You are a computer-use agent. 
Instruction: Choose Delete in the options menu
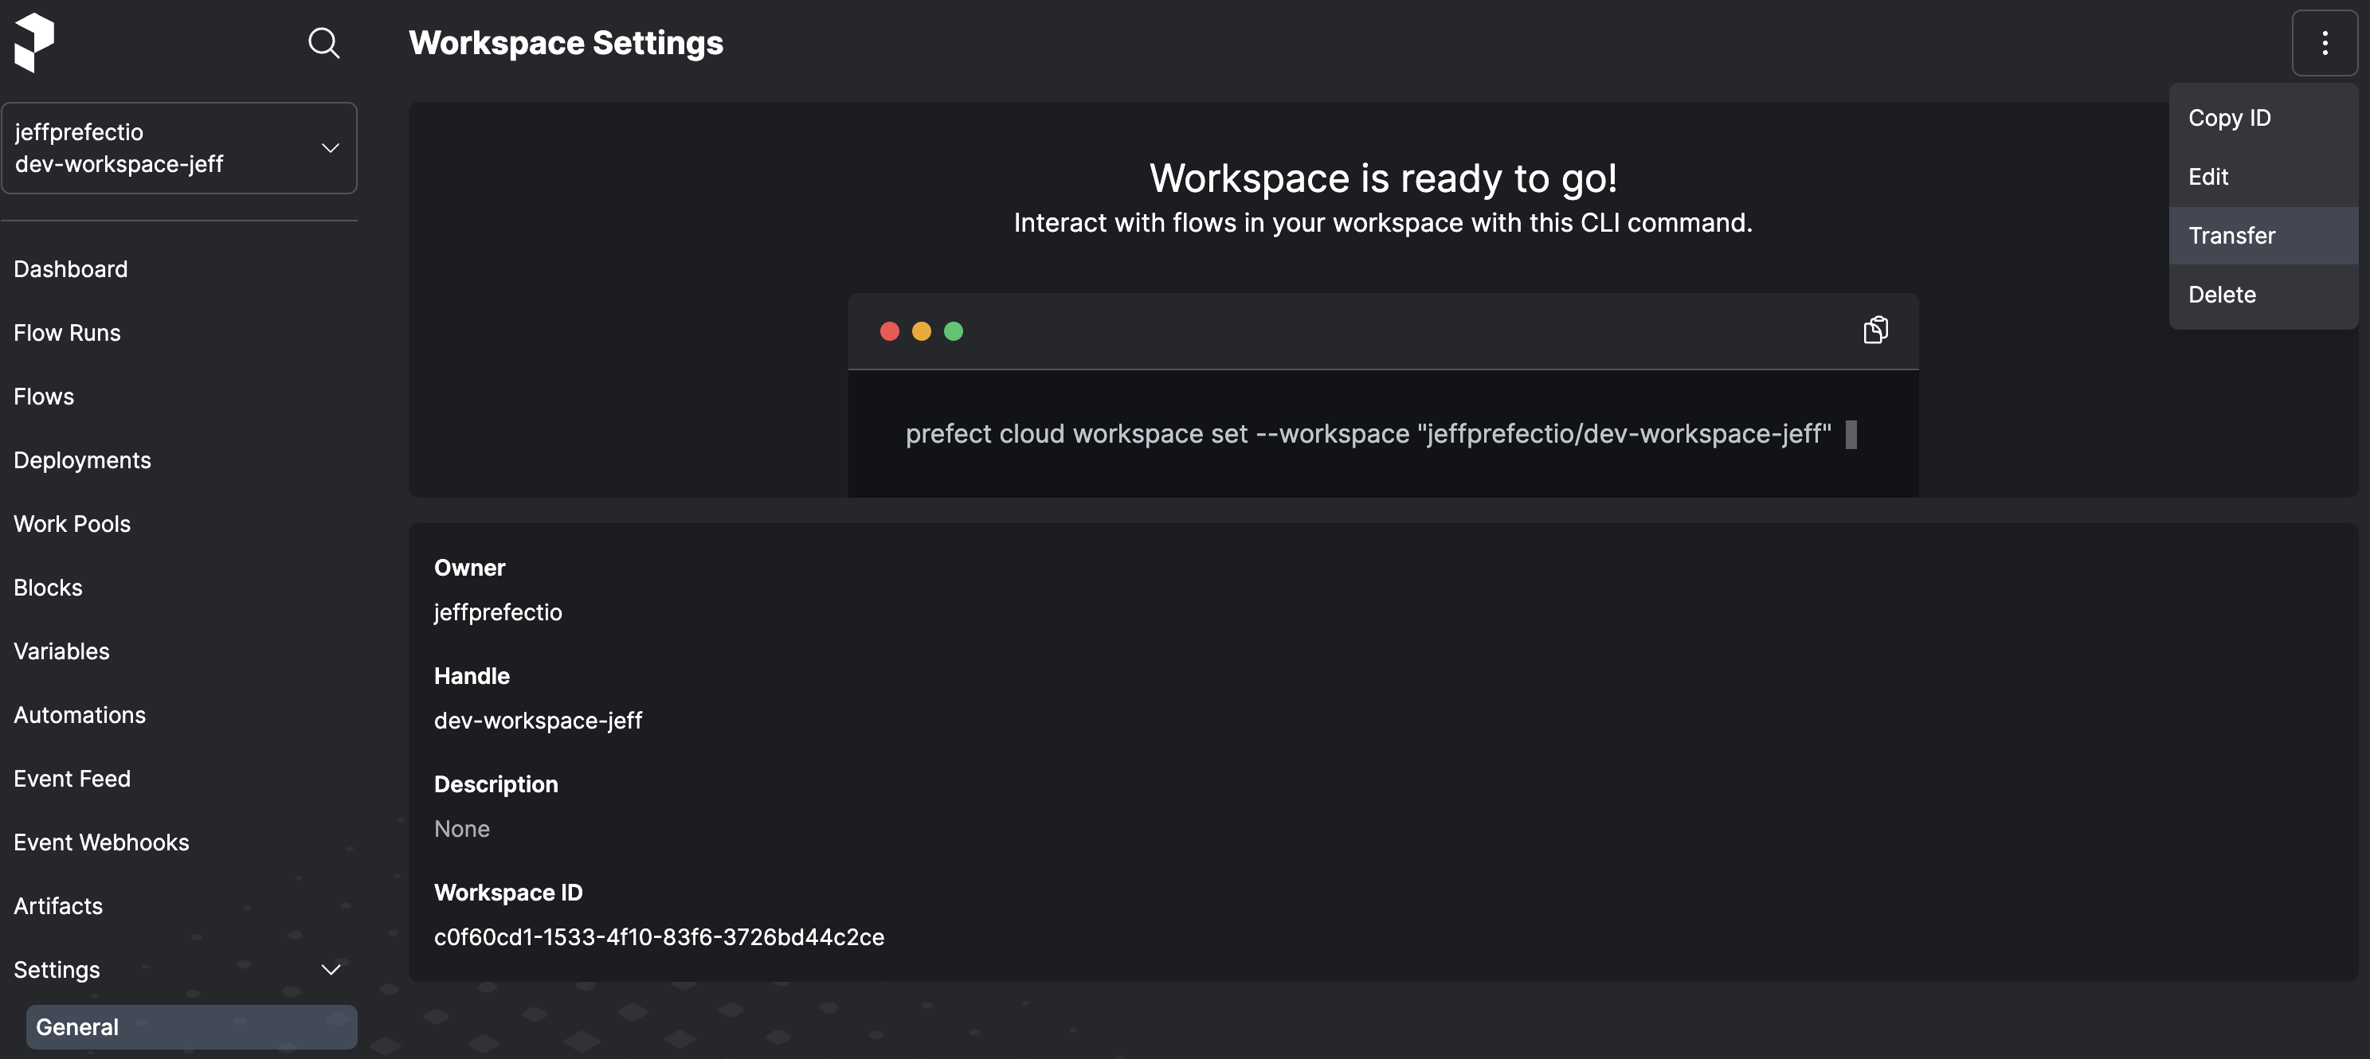2262,294
